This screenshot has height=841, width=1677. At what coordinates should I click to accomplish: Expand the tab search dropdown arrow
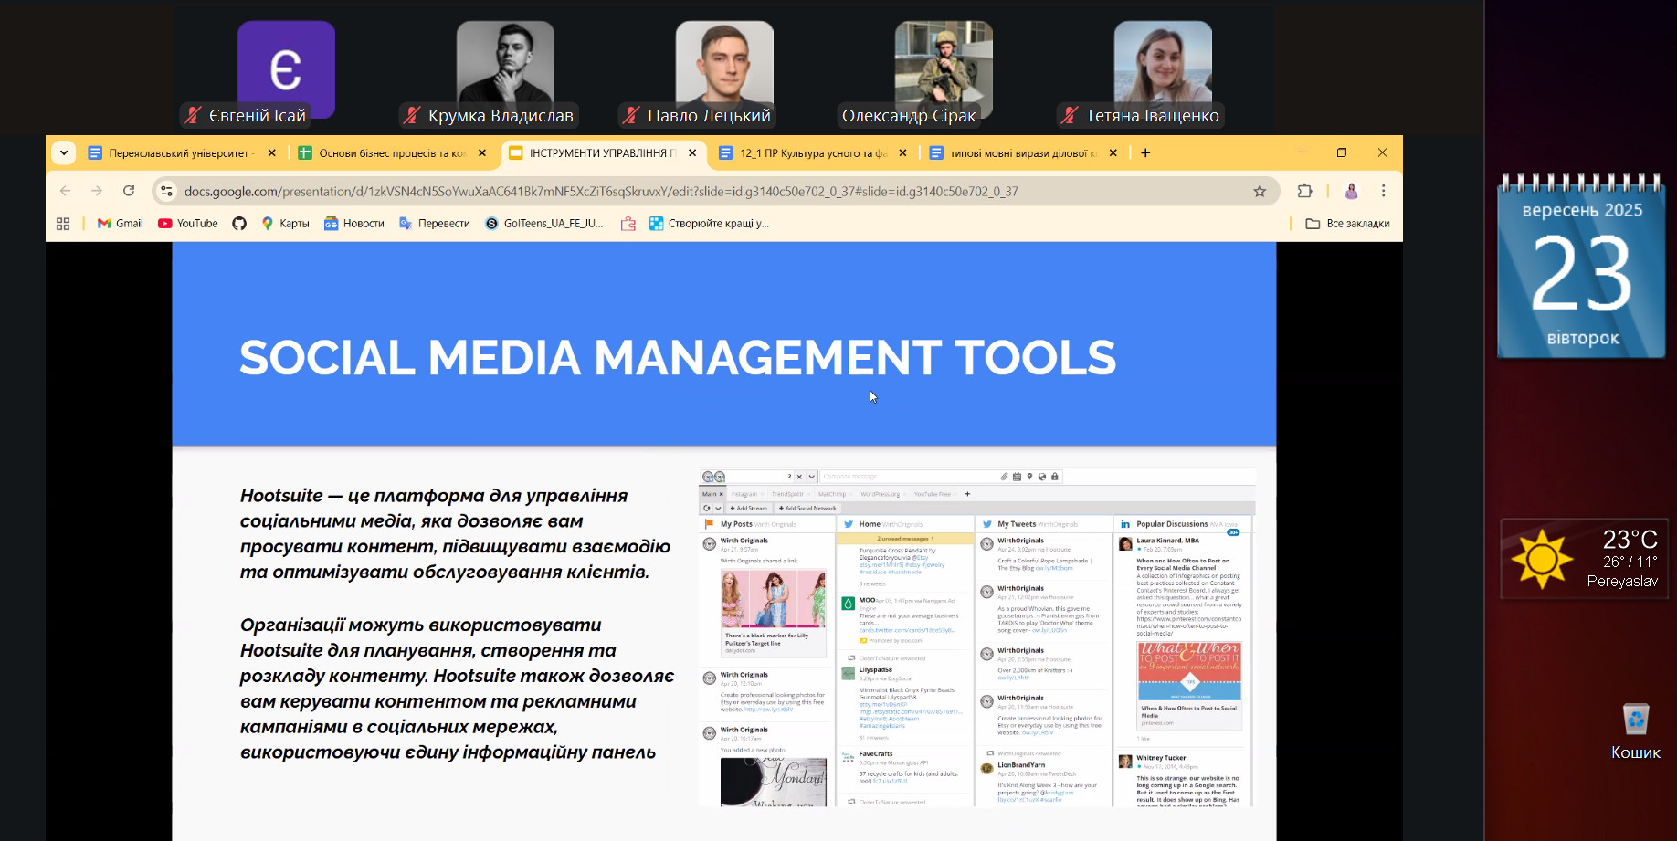coord(63,153)
